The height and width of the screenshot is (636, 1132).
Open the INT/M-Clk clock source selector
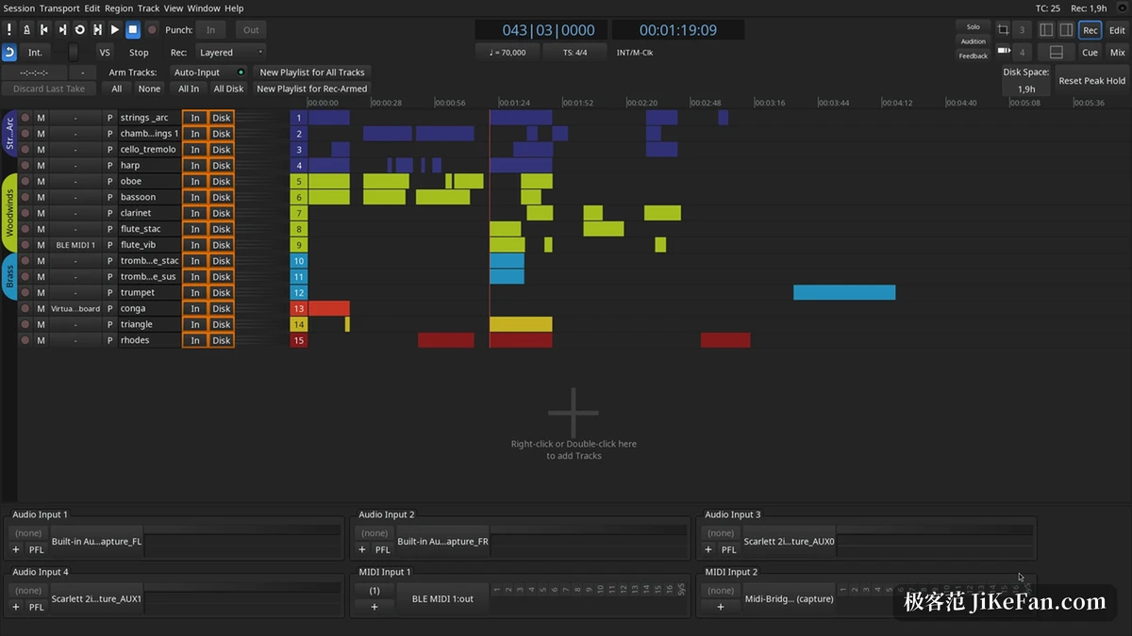pos(635,53)
